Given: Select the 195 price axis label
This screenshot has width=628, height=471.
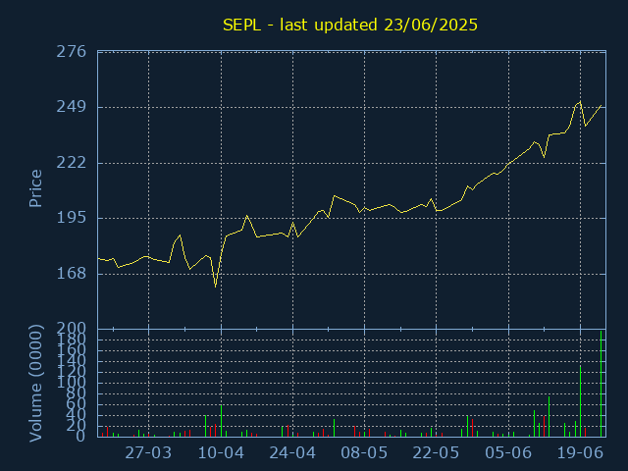Looking at the screenshot, I should pyautogui.click(x=72, y=218).
